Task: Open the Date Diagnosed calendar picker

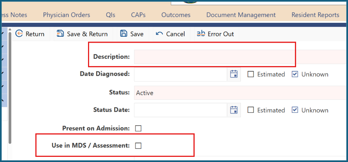Action: click(x=234, y=74)
